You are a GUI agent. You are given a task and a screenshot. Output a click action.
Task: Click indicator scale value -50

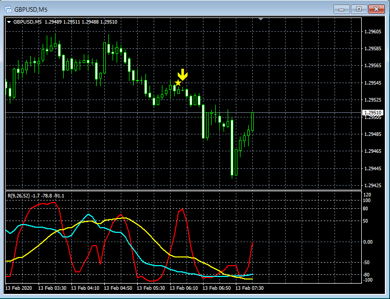(366, 263)
